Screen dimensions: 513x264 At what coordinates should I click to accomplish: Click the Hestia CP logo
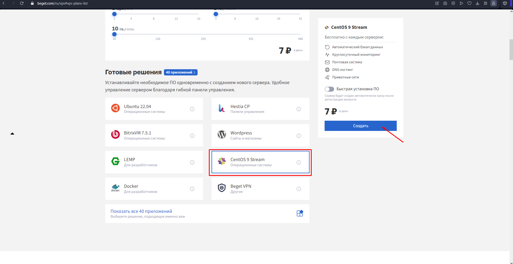(222, 108)
